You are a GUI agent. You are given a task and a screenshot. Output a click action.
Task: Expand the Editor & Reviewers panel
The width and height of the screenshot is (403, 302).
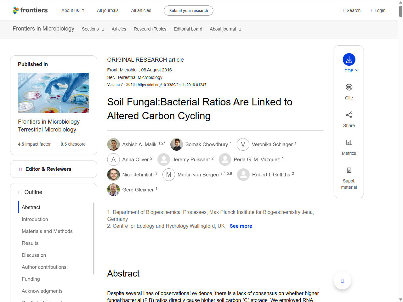point(53,169)
